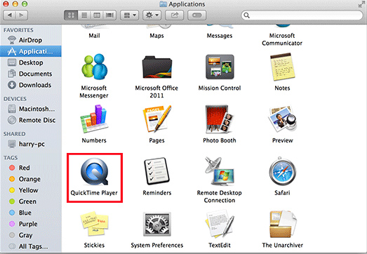Select Macintosh HD in Devices
Viewport: 367px width, 254px height.
pyautogui.click(x=31, y=109)
